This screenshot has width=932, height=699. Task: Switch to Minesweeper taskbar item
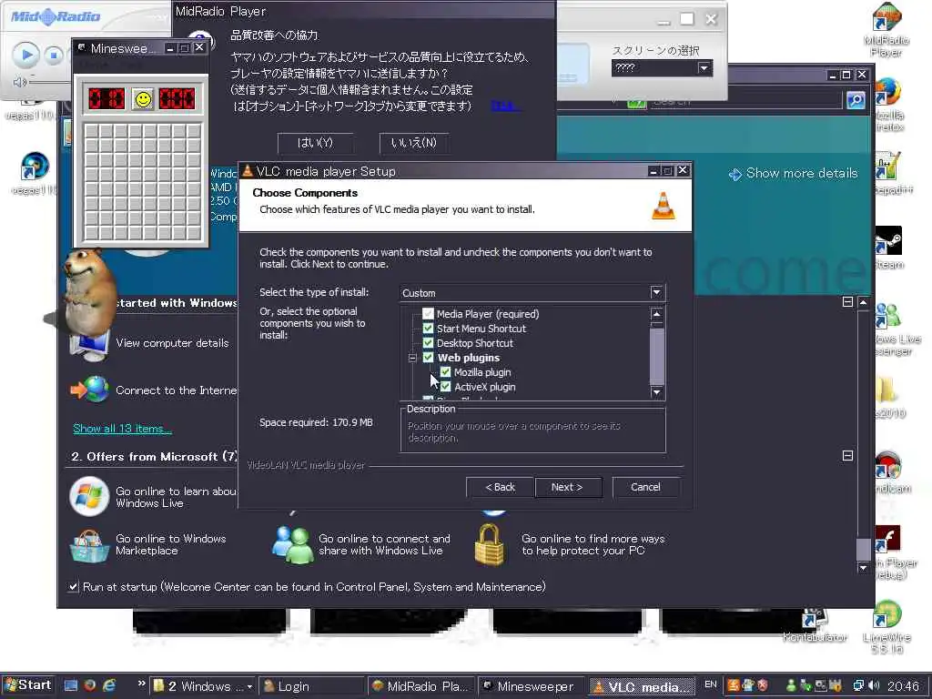(x=531, y=686)
